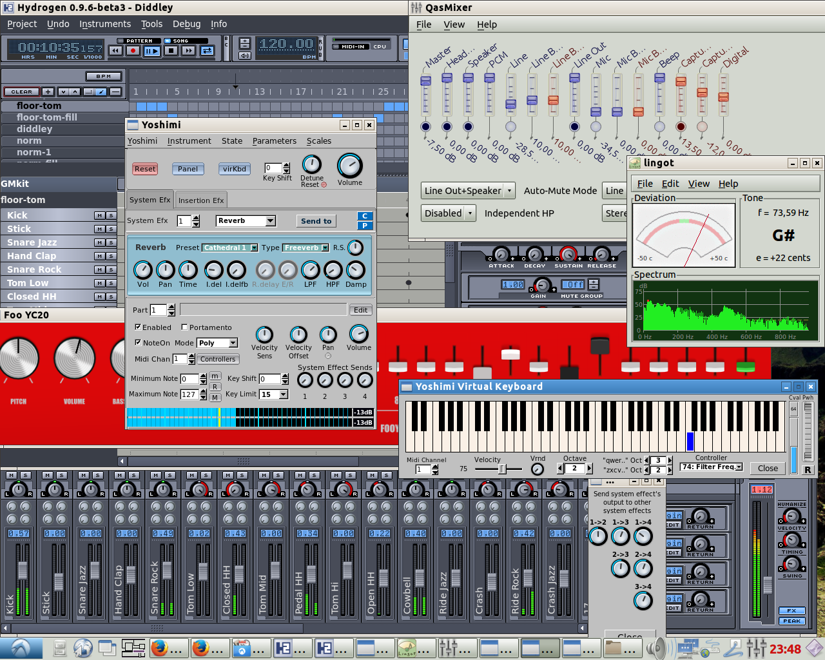Open the Poly mode dropdown in Yoshimi
Screen dimensions: 825x660
[x=218, y=343]
